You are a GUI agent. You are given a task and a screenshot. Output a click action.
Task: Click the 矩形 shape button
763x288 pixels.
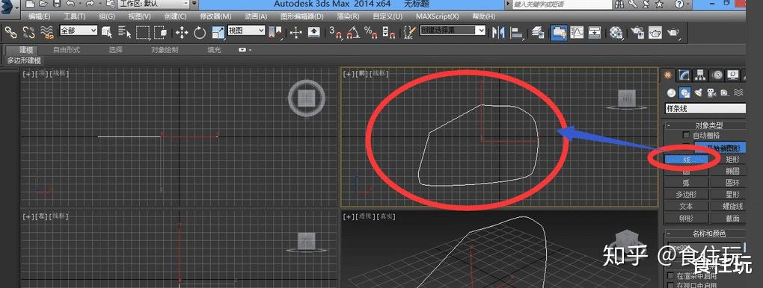(732, 159)
